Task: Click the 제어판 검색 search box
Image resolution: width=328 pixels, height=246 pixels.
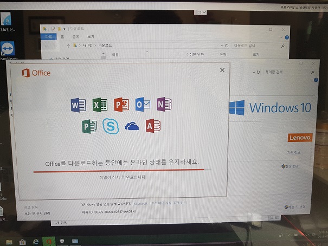Action: [290, 72]
